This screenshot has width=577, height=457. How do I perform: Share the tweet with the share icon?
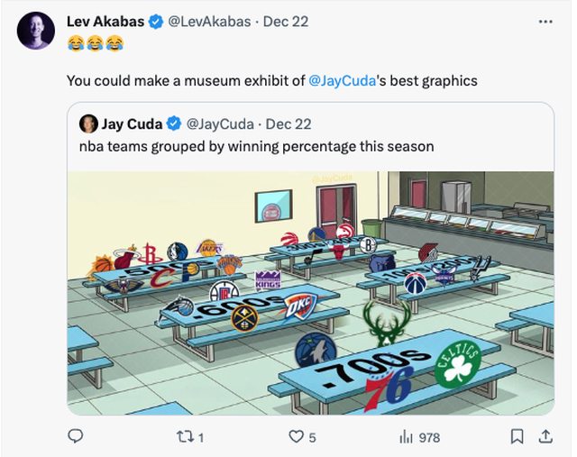click(545, 437)
